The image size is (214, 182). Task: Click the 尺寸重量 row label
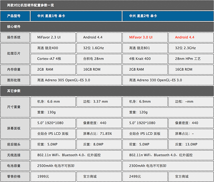click(15, 107)
